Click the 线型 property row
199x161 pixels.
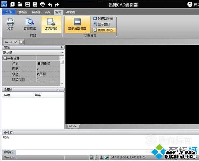click(x=31, y=74)
